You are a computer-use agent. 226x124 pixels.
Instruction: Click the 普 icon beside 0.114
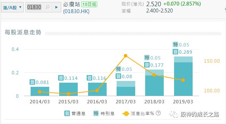click(x=61, y=78)
